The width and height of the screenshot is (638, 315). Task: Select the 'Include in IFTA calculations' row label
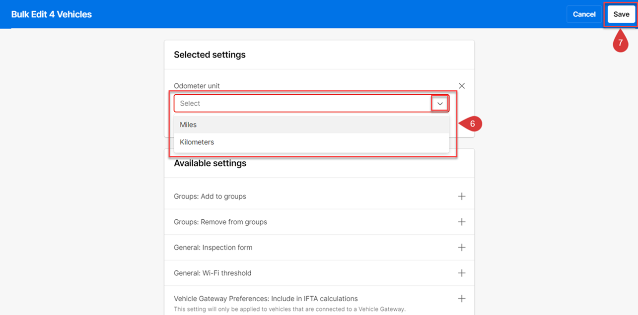click(266, 299)
